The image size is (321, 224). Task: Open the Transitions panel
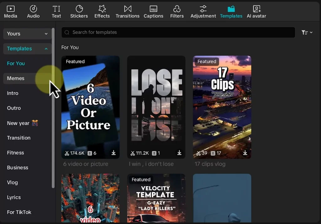[127, 12]
